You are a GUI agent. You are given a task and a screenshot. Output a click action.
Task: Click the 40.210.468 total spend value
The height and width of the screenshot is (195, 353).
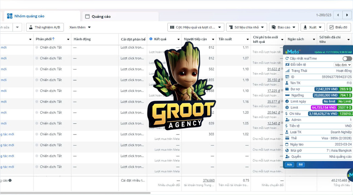[340, 180]
